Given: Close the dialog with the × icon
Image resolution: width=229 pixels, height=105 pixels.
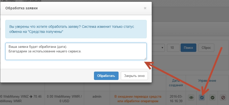Looking at the screenshot, I should tap(145, 8).
